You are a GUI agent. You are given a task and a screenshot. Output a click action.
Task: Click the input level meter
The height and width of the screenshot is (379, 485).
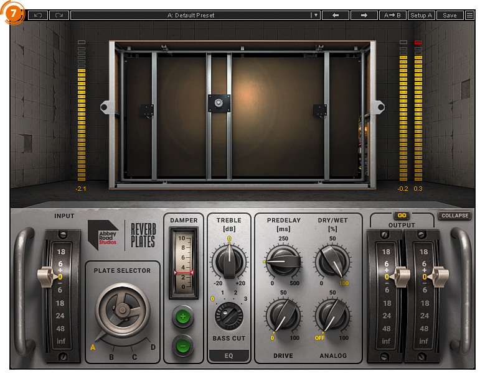point(82,111)
